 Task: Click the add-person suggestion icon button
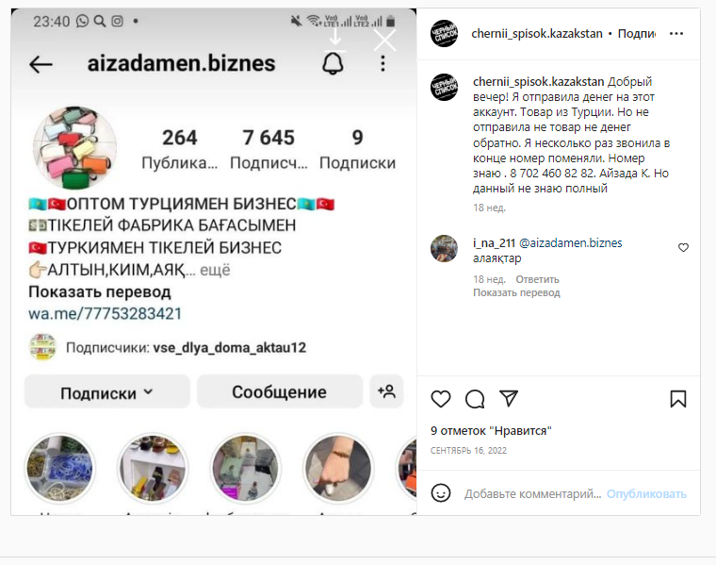click(x=386, y=391)
